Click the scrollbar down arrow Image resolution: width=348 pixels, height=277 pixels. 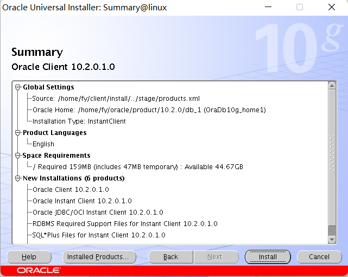coord(332,240)
